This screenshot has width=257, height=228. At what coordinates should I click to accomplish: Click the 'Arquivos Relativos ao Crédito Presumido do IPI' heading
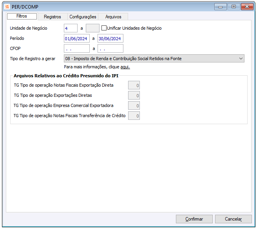[66, 76]
